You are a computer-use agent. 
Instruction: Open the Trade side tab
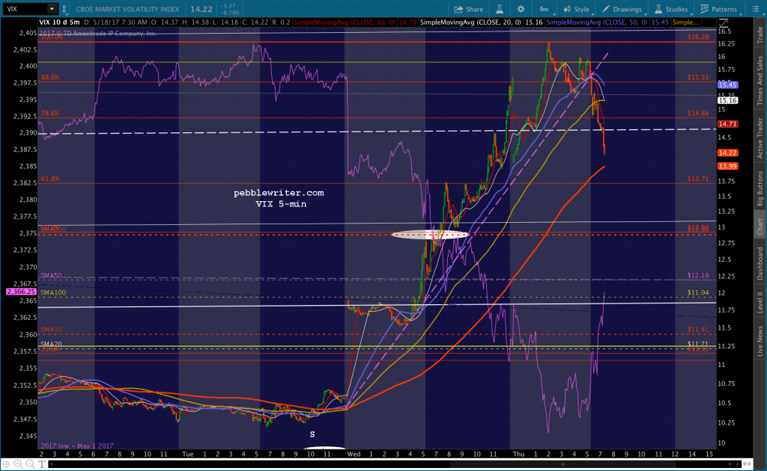click(x=760, y=35)
